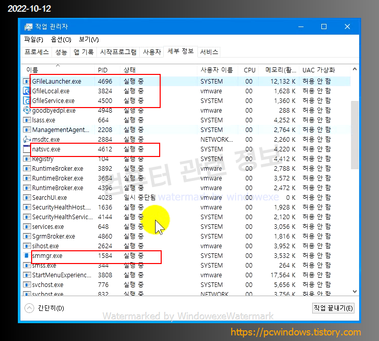Click the SecurityHealthService process icon
The image size is (379, 341).
pyautogui.click(x=27, y=217)
